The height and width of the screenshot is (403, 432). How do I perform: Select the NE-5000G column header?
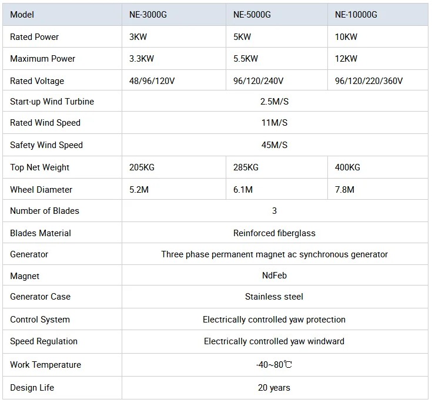[277, 15]
